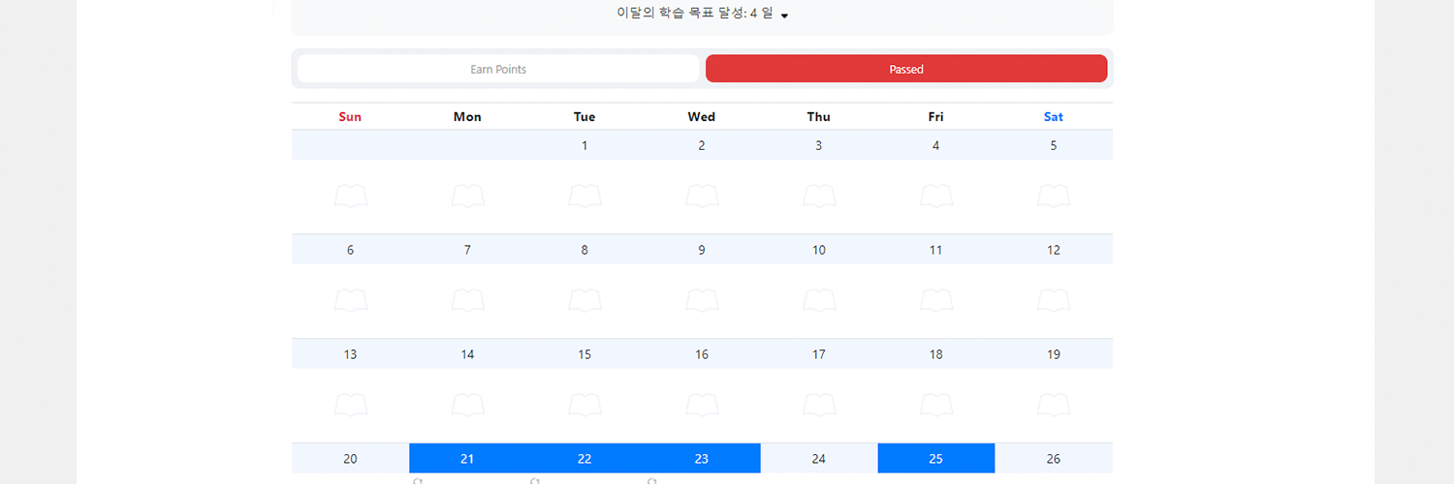Image resolution: width=1454 pixels, height=484 pixels.
Task: Select highlighted date 23
Action: (702, 459)
